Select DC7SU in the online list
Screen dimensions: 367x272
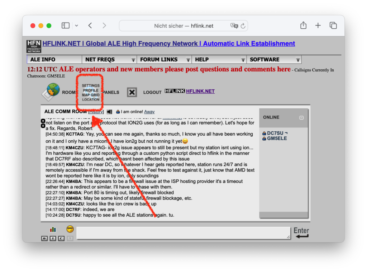coord(275,133)
